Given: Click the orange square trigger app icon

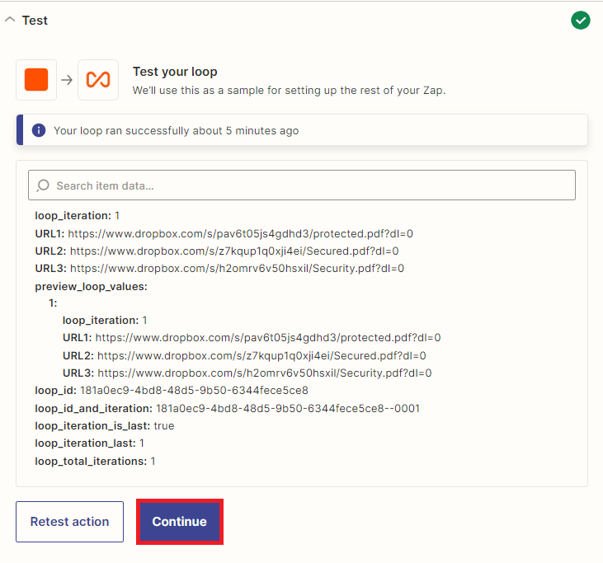Looking at the screenshot, I should click(36, 80).
